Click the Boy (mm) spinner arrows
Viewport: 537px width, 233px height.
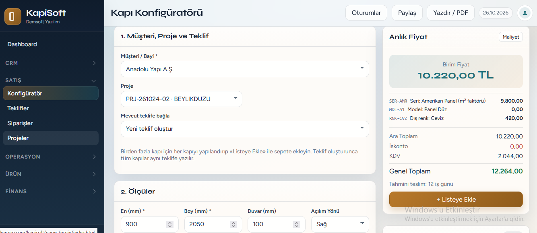pyautogui.click(x=233, y=224)
